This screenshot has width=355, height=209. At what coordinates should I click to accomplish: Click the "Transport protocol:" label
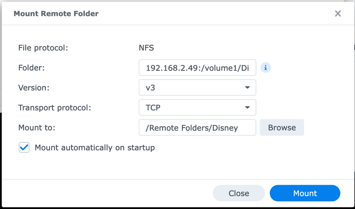54,108
